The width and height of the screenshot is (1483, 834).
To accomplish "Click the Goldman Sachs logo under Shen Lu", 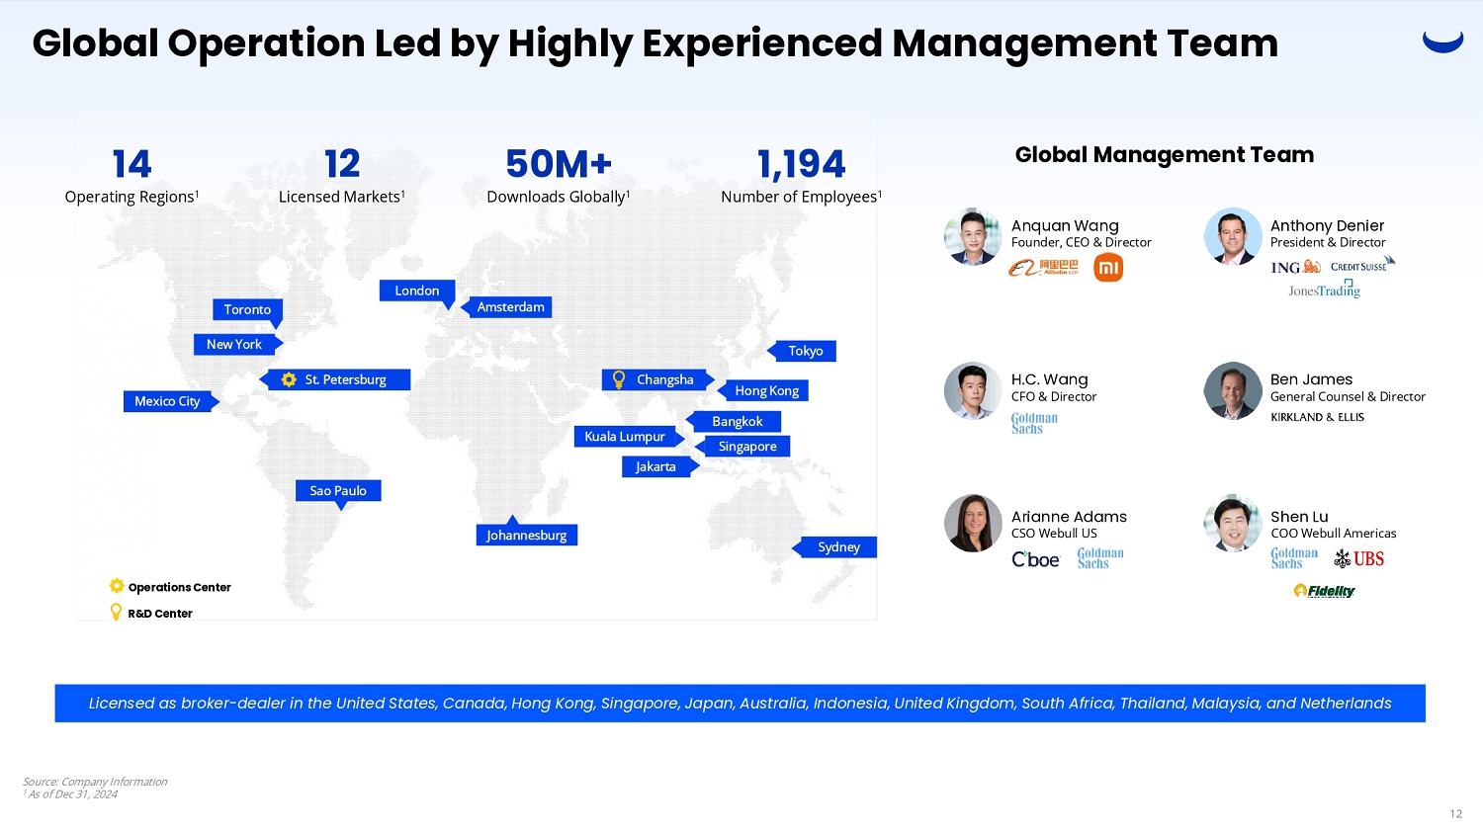I will click(1294, 558).
